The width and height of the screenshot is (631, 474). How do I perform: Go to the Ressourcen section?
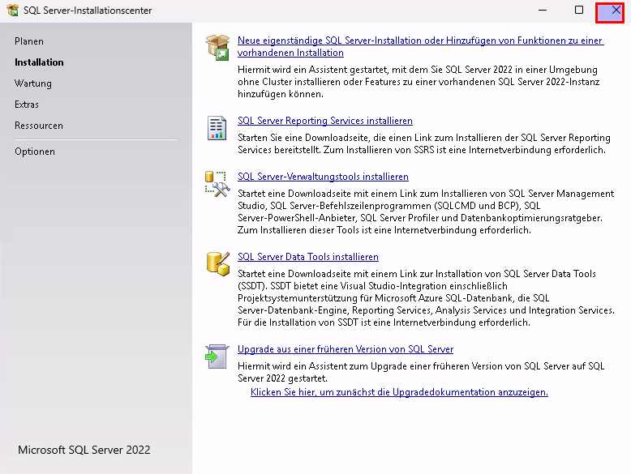(39, 126)
